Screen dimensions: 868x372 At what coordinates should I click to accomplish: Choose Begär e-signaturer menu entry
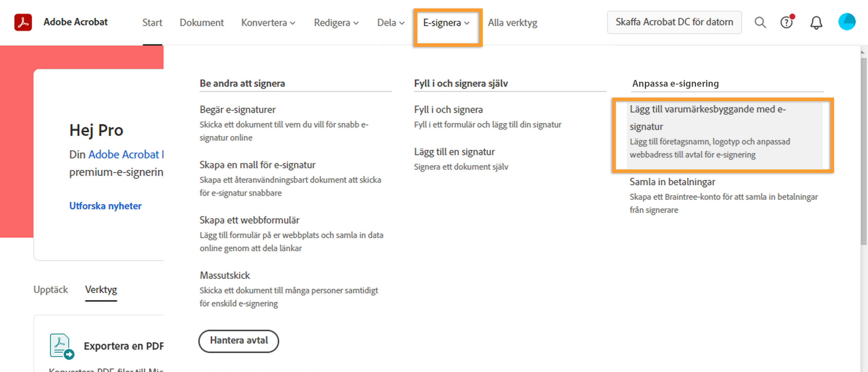237,110
